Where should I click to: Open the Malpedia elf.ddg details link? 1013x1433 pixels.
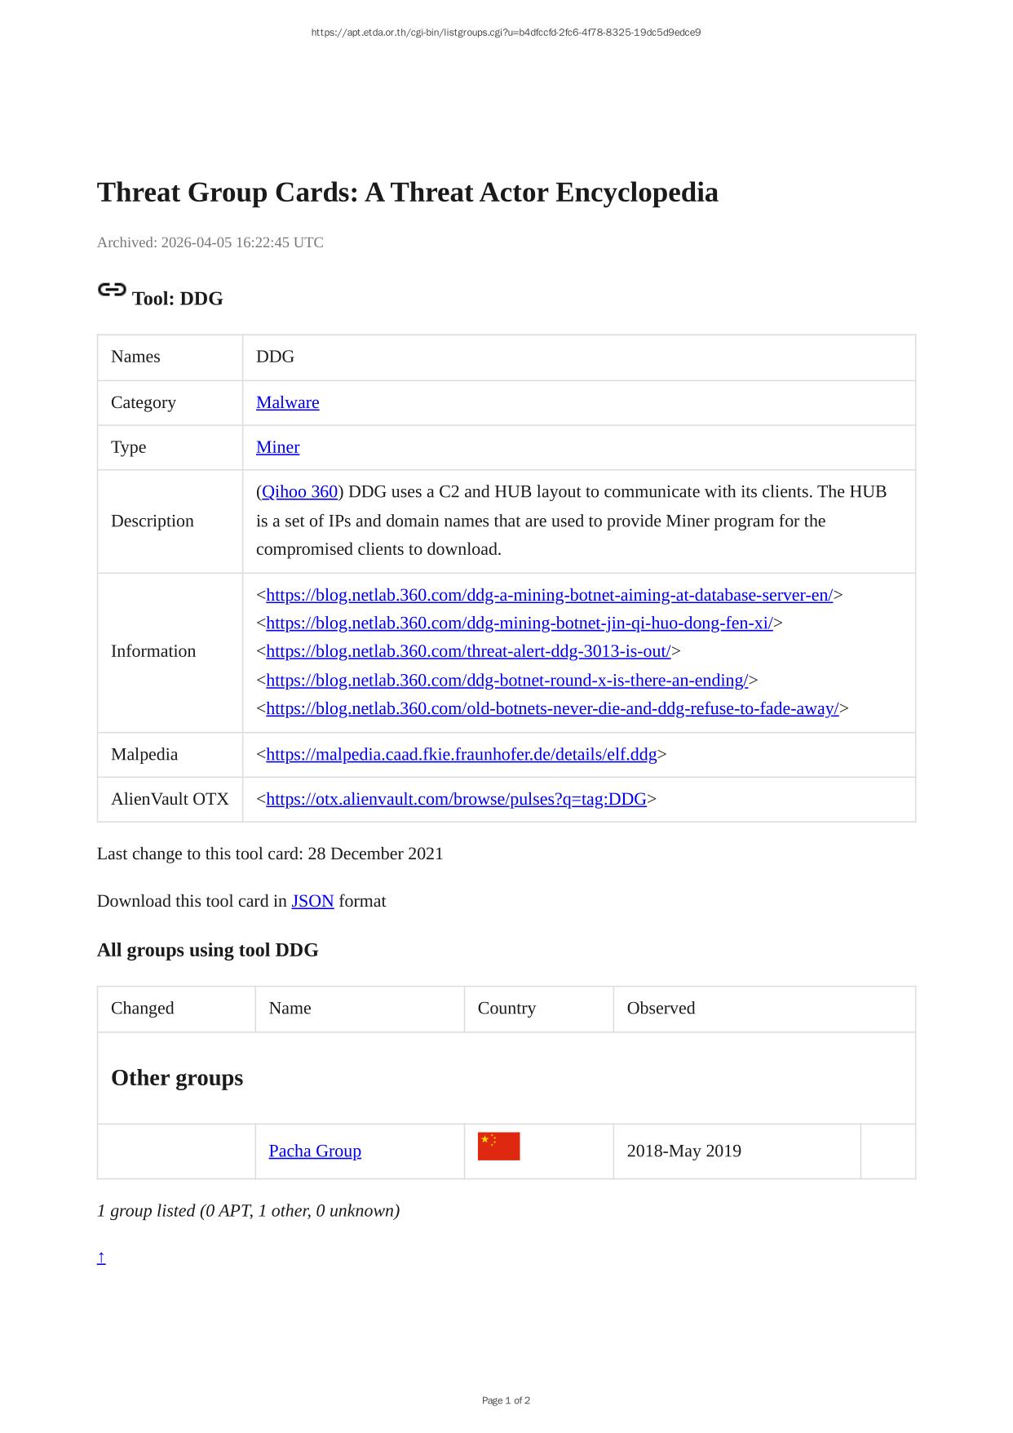[x=461, y=754]
